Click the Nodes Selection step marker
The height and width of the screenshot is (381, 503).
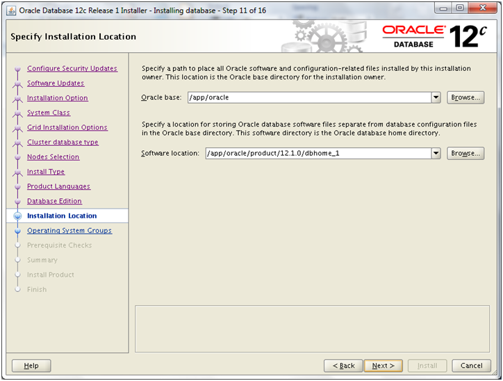point(17,157)
